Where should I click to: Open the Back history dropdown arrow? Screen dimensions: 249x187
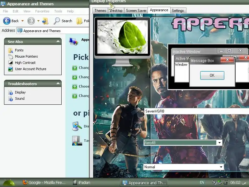point(22,21)
